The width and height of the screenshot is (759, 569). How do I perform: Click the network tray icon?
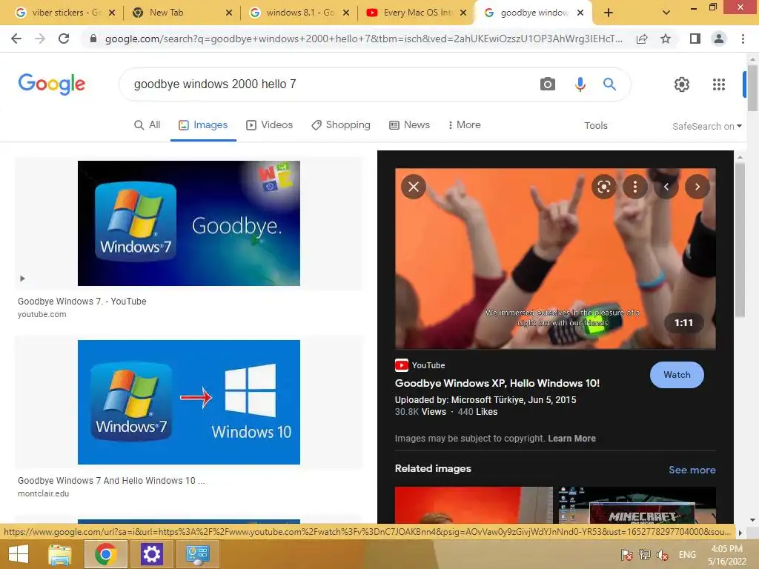click(644, 555)
